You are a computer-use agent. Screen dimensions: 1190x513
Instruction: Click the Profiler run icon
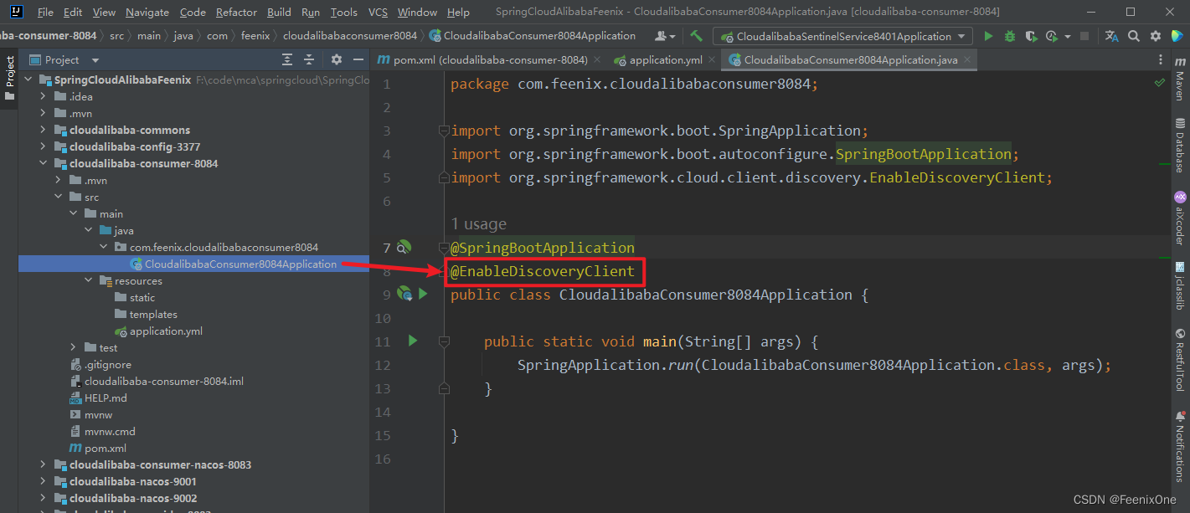(1052, 36)
